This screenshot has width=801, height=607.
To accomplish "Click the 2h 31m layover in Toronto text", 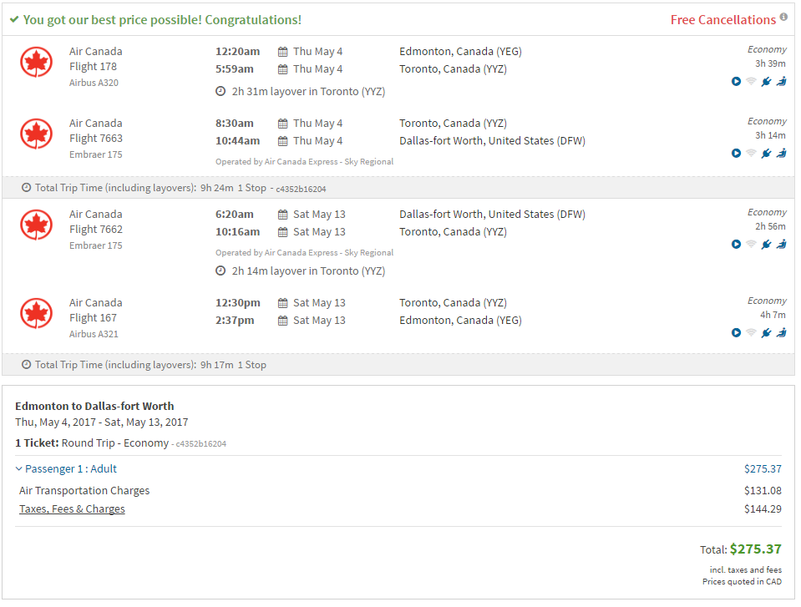I will (x=308, y=91).
